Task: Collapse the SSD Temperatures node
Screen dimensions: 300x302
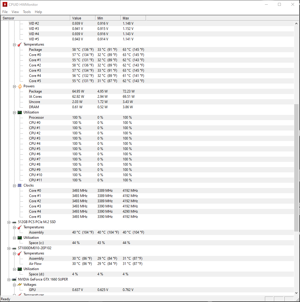Action: pyautogui.click(x=14, y=227)
